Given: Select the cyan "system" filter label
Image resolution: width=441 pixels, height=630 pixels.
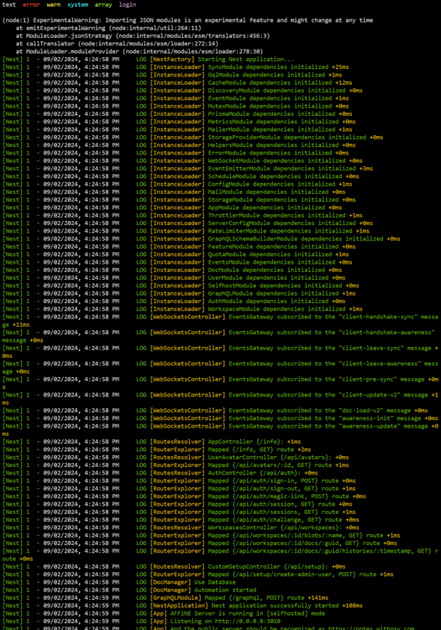Looking at the screenshot, I should coord(77,5).
